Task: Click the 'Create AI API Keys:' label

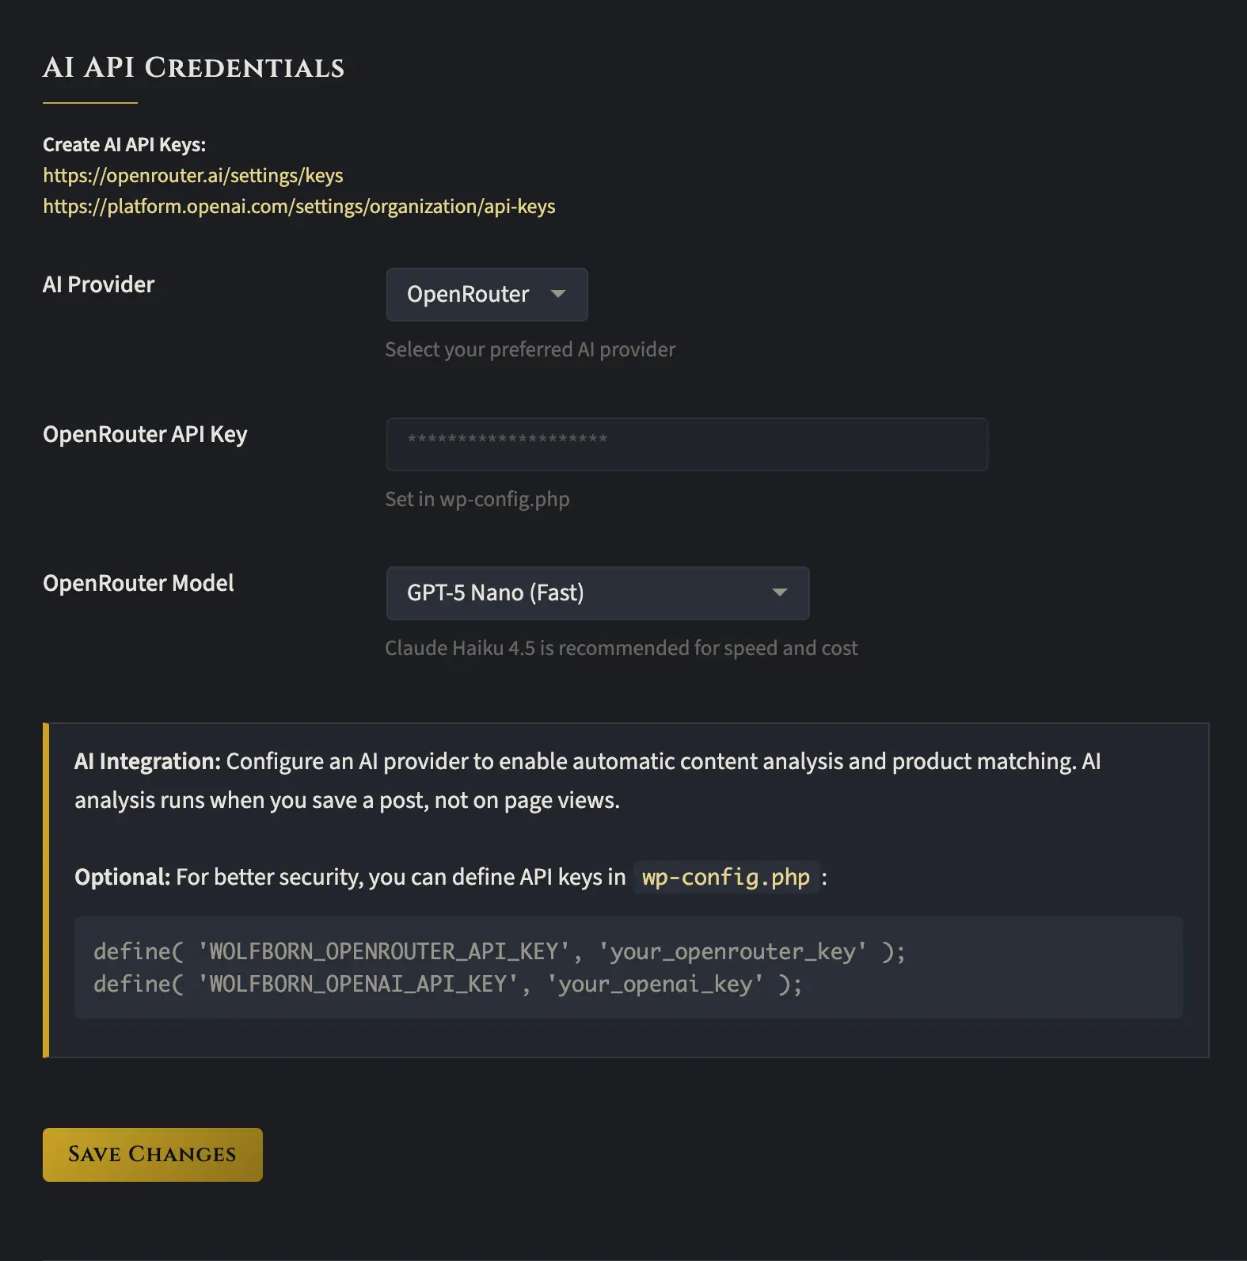Action: pos(124,144)
